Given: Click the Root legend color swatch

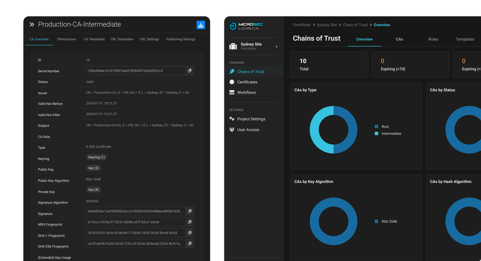Looking at the screenshot, I should [x=376, y=127].
